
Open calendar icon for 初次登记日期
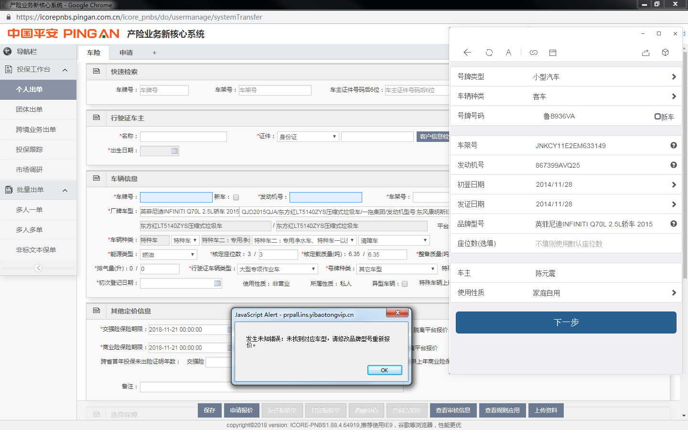click(217, 283)
